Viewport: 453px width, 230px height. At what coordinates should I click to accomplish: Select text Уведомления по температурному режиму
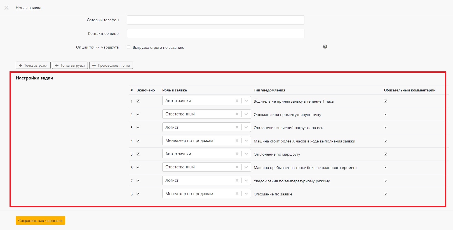click(x=292, y=181)
